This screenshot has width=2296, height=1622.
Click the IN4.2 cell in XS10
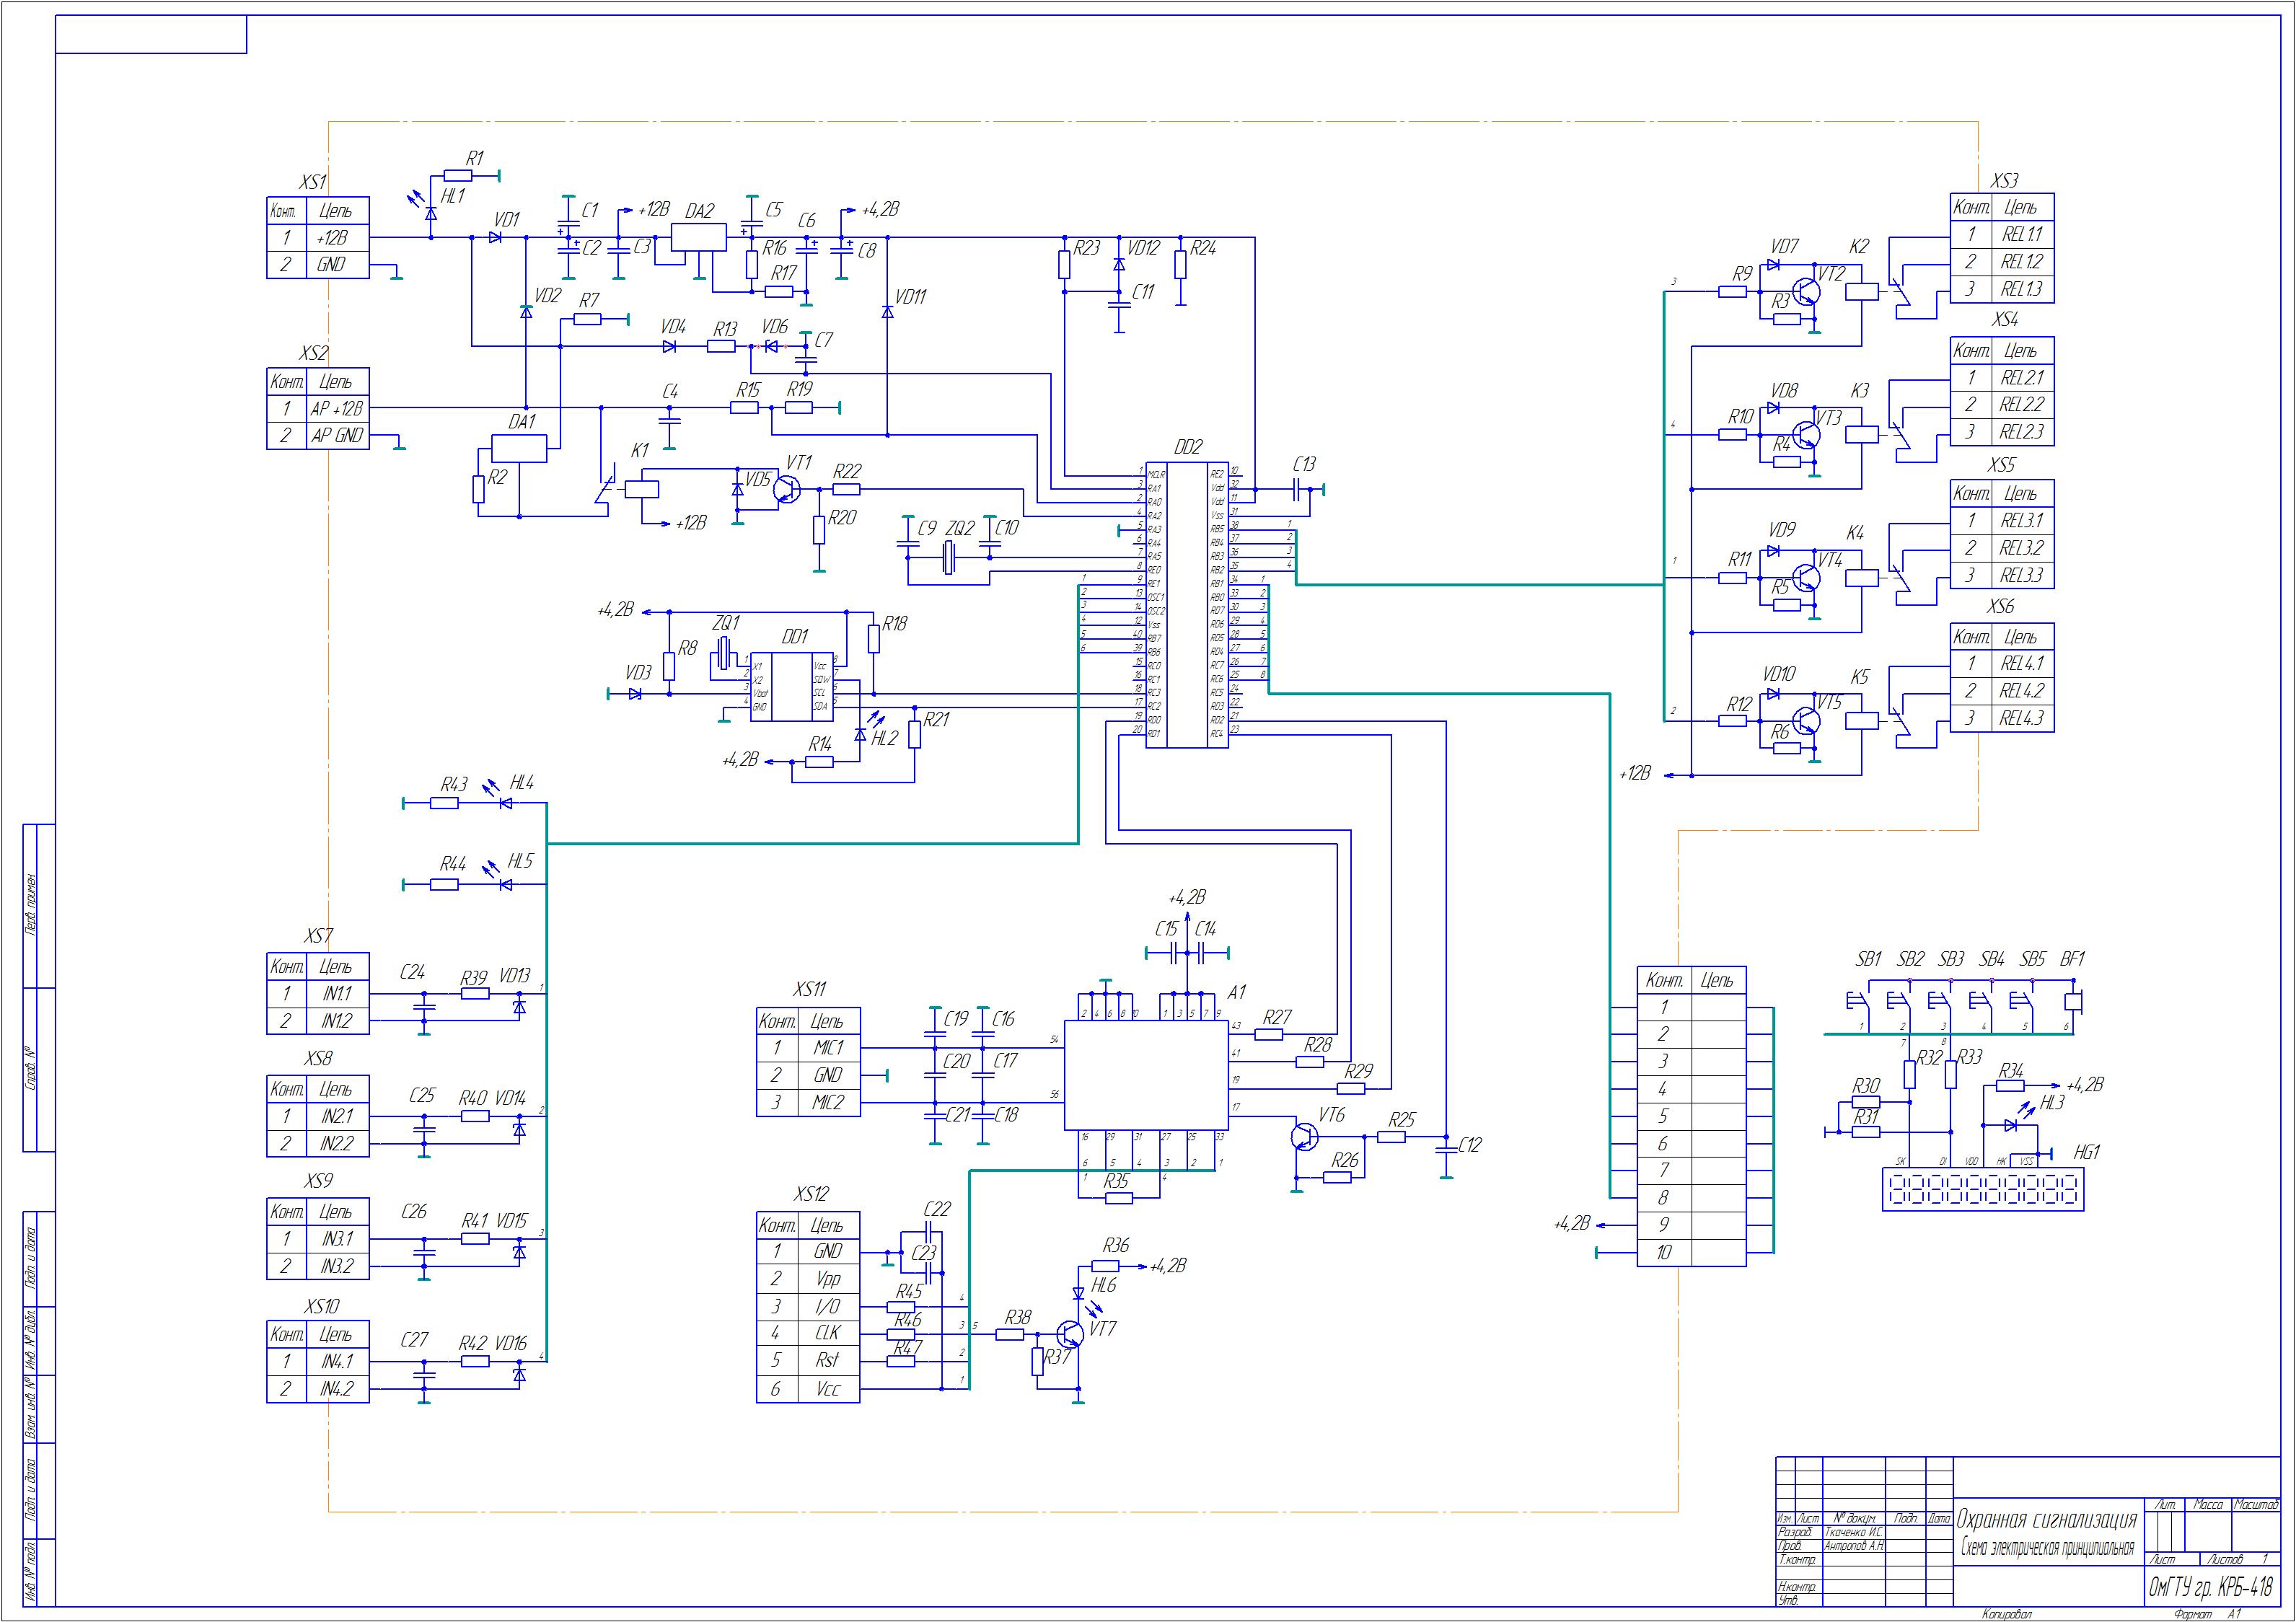[337, 1389]
